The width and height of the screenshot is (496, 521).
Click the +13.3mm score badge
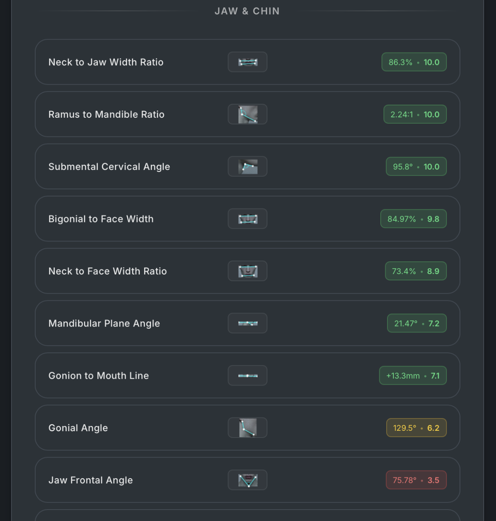(x=412, y=376)
